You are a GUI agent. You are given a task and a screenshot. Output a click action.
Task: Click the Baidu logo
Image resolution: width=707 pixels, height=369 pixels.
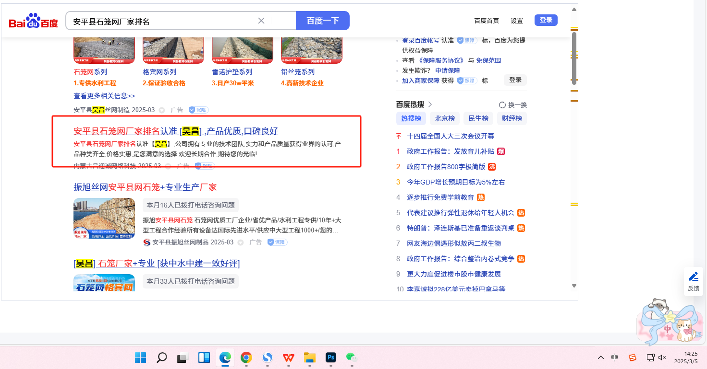pyautogui.click(x=33, y=21)
